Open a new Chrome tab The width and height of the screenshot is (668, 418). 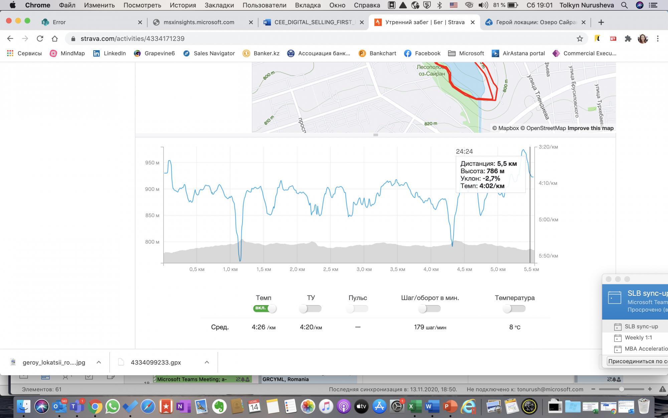(x=601, y=22)
